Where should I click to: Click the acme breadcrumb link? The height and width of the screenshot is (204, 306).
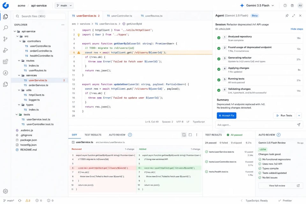21,5
